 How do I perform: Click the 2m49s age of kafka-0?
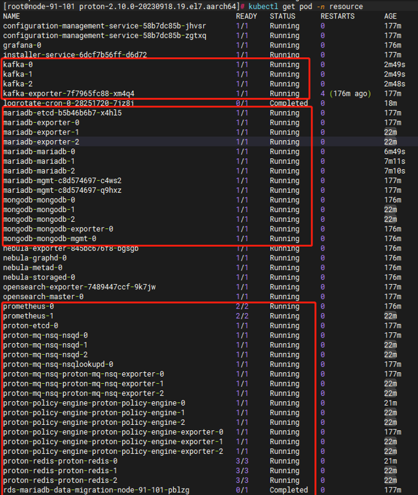395,64
